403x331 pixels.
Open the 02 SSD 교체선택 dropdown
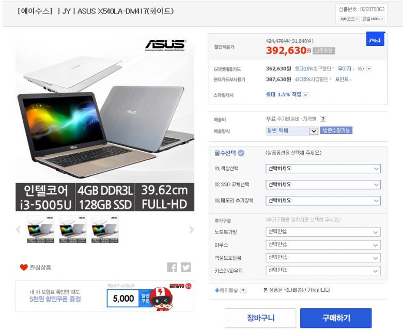[x=323, y=185]
